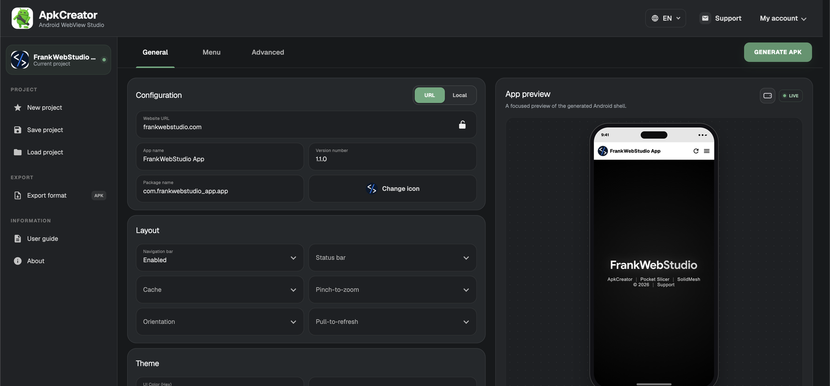Click the FrankWebStudio title in preview
830x386 pixels.
[654, 265]
